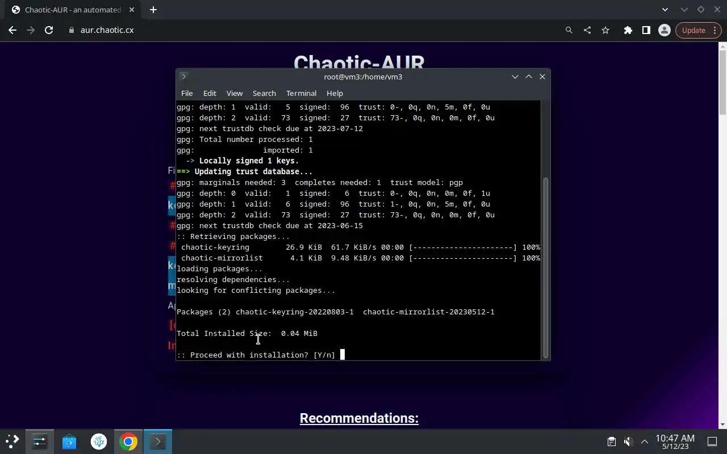
Task: Toggle the browser side panel
Action: (x=646, y=30)
